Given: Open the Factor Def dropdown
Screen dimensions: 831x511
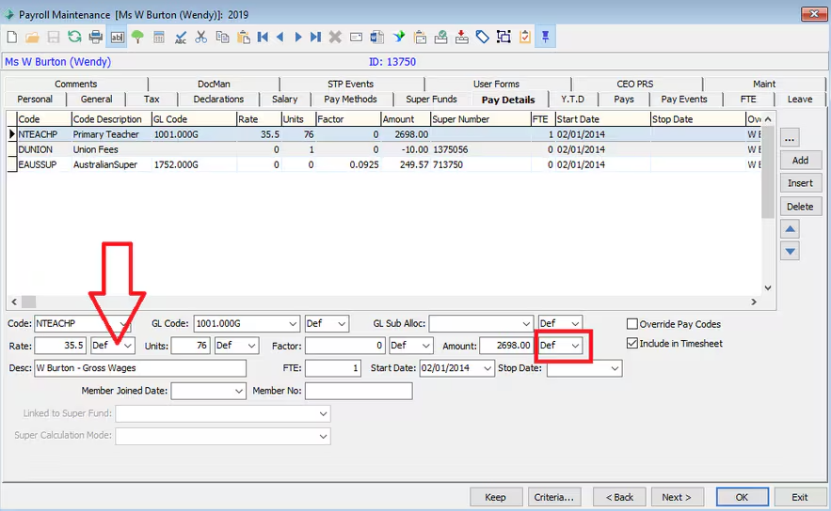Looking at the screenshot, I should click(x=425, y=346).
